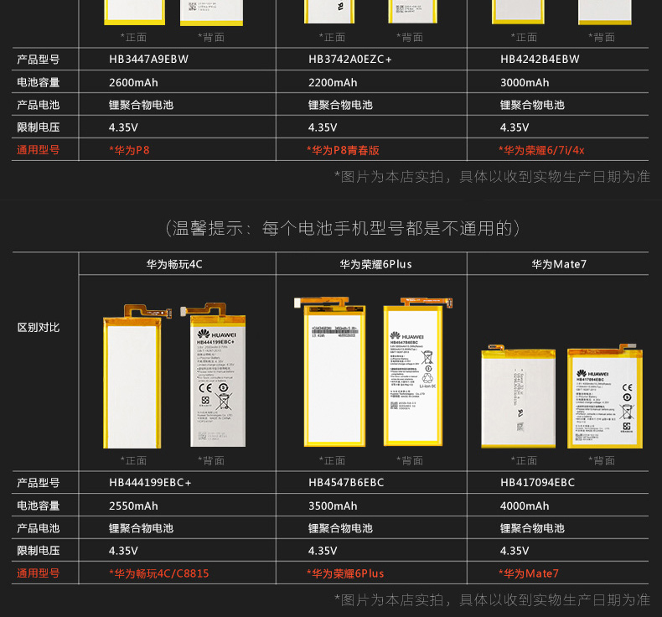Select model number HB3742A0EZC+

pos(350,60)
